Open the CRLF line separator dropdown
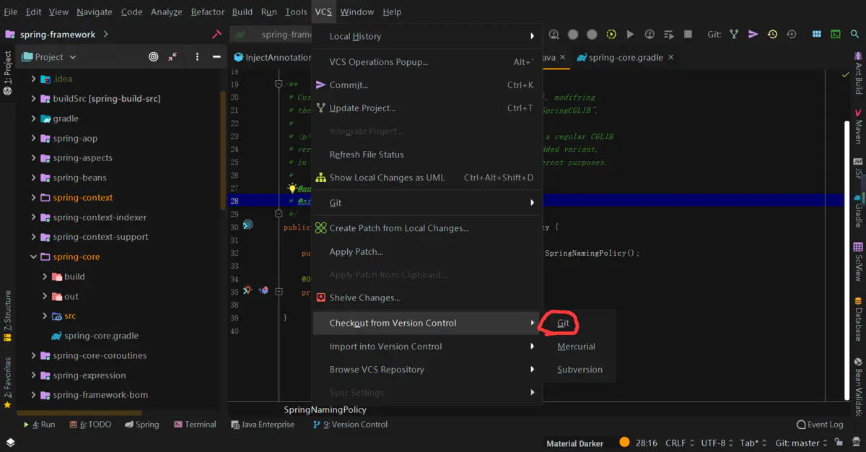 (x=680, y=443)
